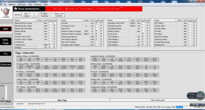
Task: Click the TR1 flag in Temperature Range
Action: pos(155,92)
